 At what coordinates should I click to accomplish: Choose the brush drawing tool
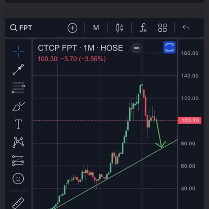coord(18,106)
